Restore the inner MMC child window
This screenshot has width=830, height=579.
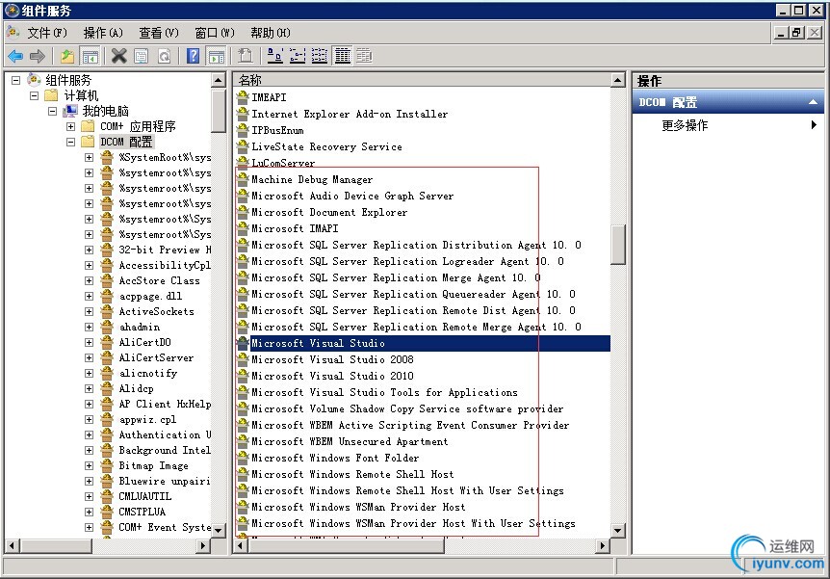click(x=797, y=33)
